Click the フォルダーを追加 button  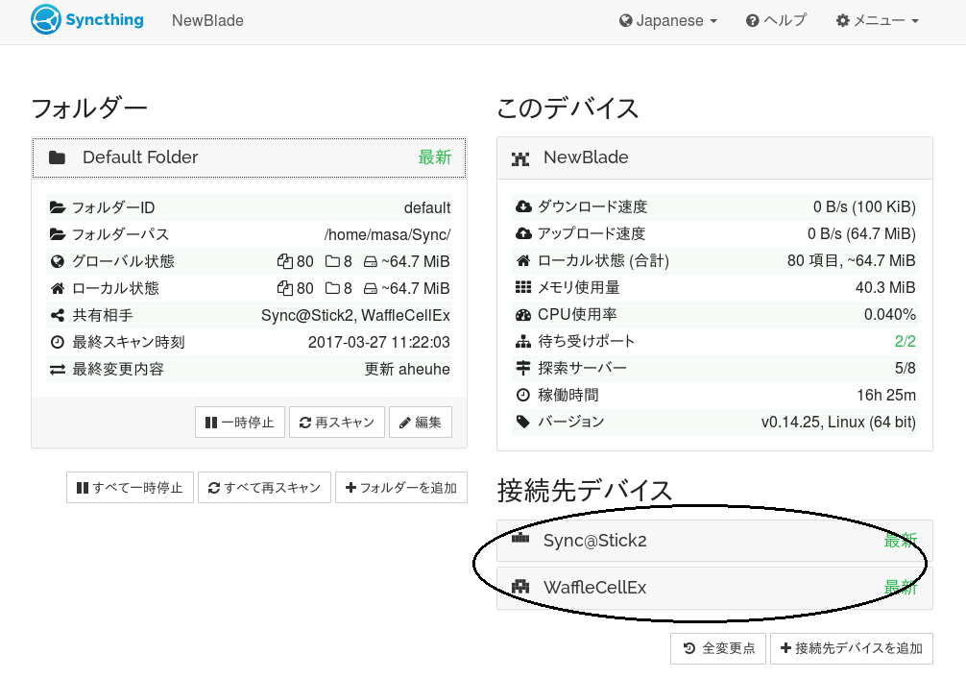pos(400,488)
